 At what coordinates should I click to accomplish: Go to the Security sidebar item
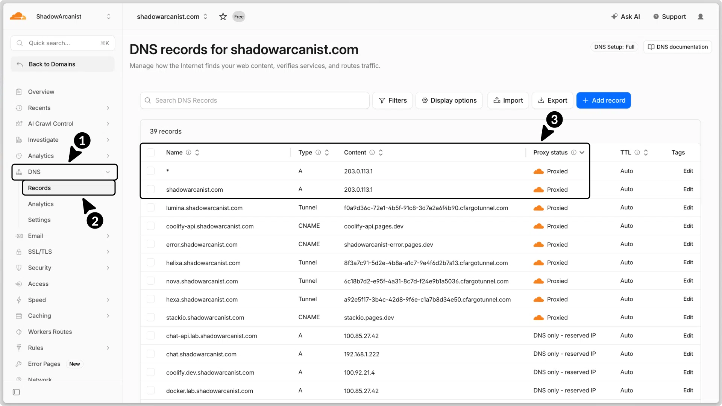[x=63, y=268]
